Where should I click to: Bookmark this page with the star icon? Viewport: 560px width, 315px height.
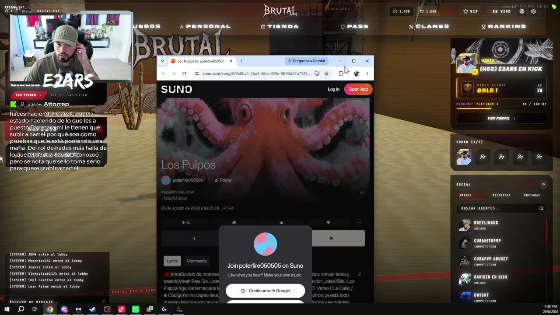coord(326,73)
